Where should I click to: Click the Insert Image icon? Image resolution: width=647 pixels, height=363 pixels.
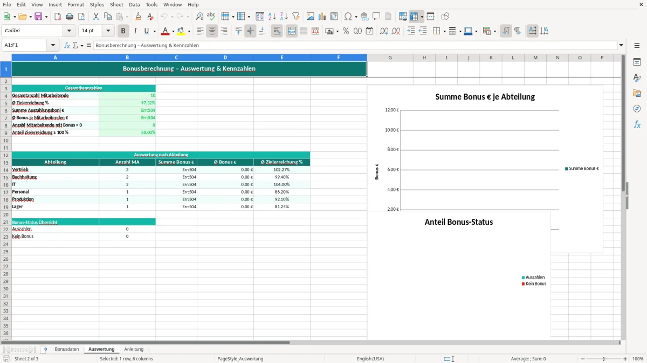311,17
